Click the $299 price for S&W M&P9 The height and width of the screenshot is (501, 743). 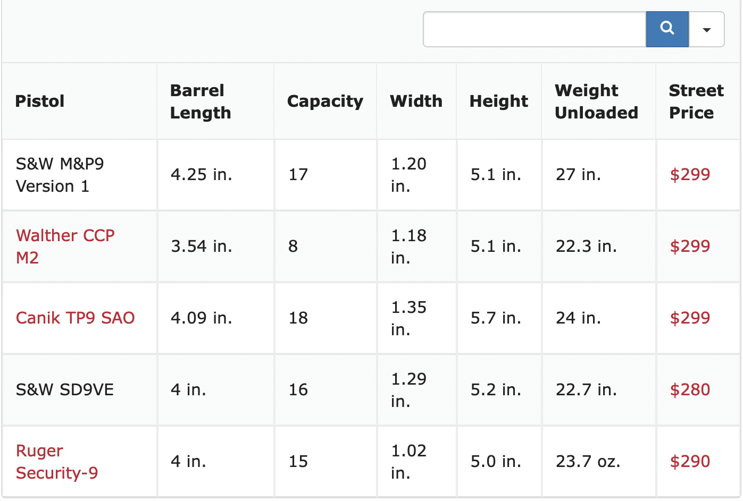pos(689,174)
